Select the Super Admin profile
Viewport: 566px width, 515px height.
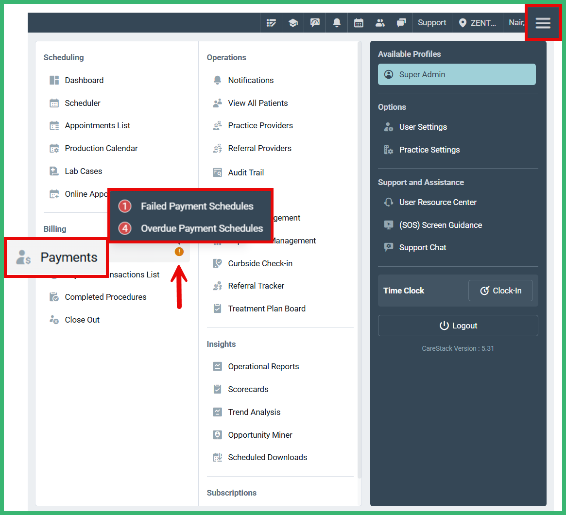456,74
